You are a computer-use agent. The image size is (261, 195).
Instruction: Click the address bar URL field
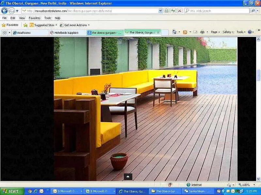click(x=90, y=11)
